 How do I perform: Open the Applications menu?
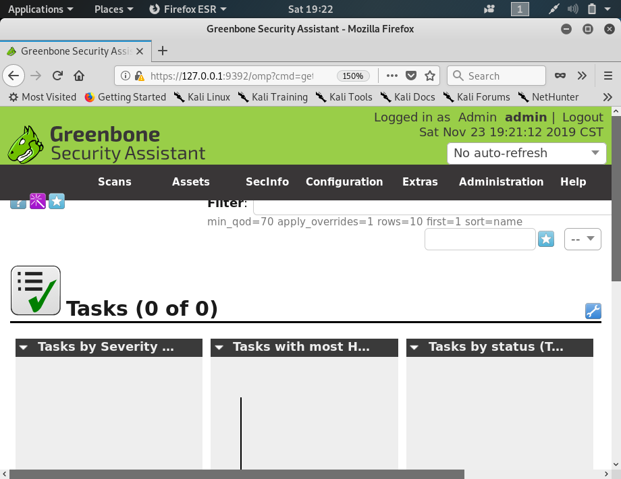(40, 9)
